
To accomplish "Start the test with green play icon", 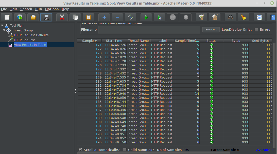I will tap(146, 17).
